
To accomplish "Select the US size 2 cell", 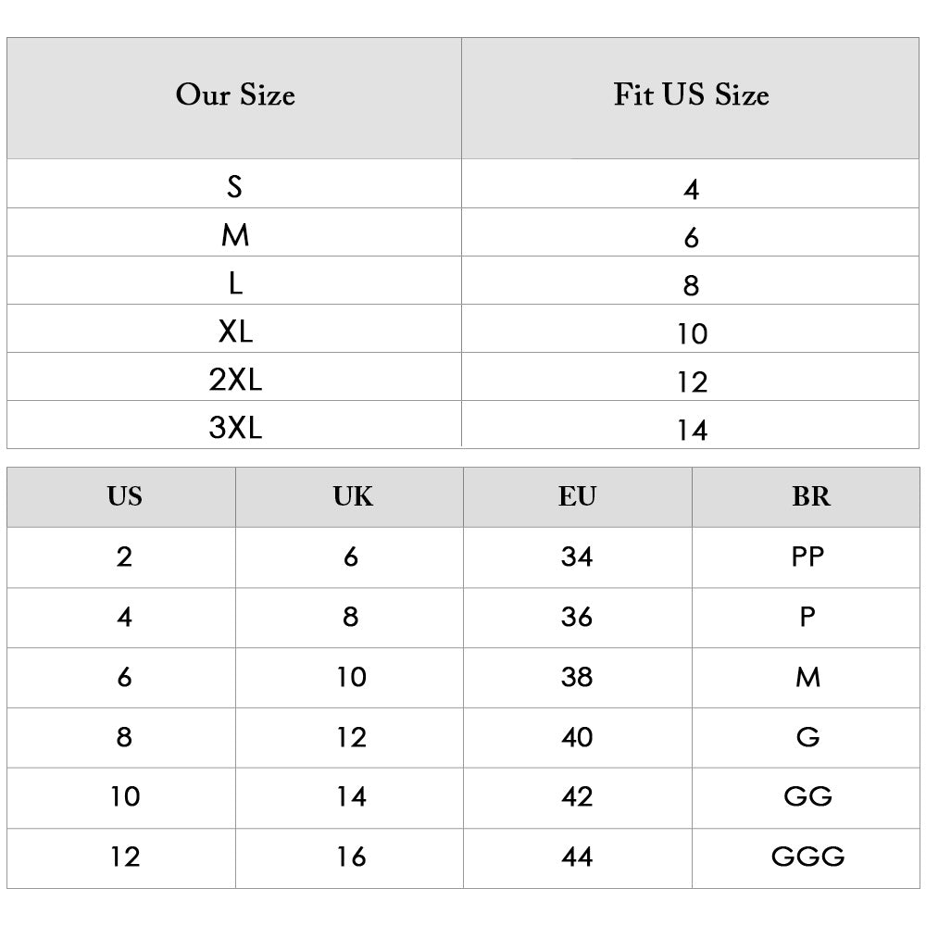I will click(124, 557).
